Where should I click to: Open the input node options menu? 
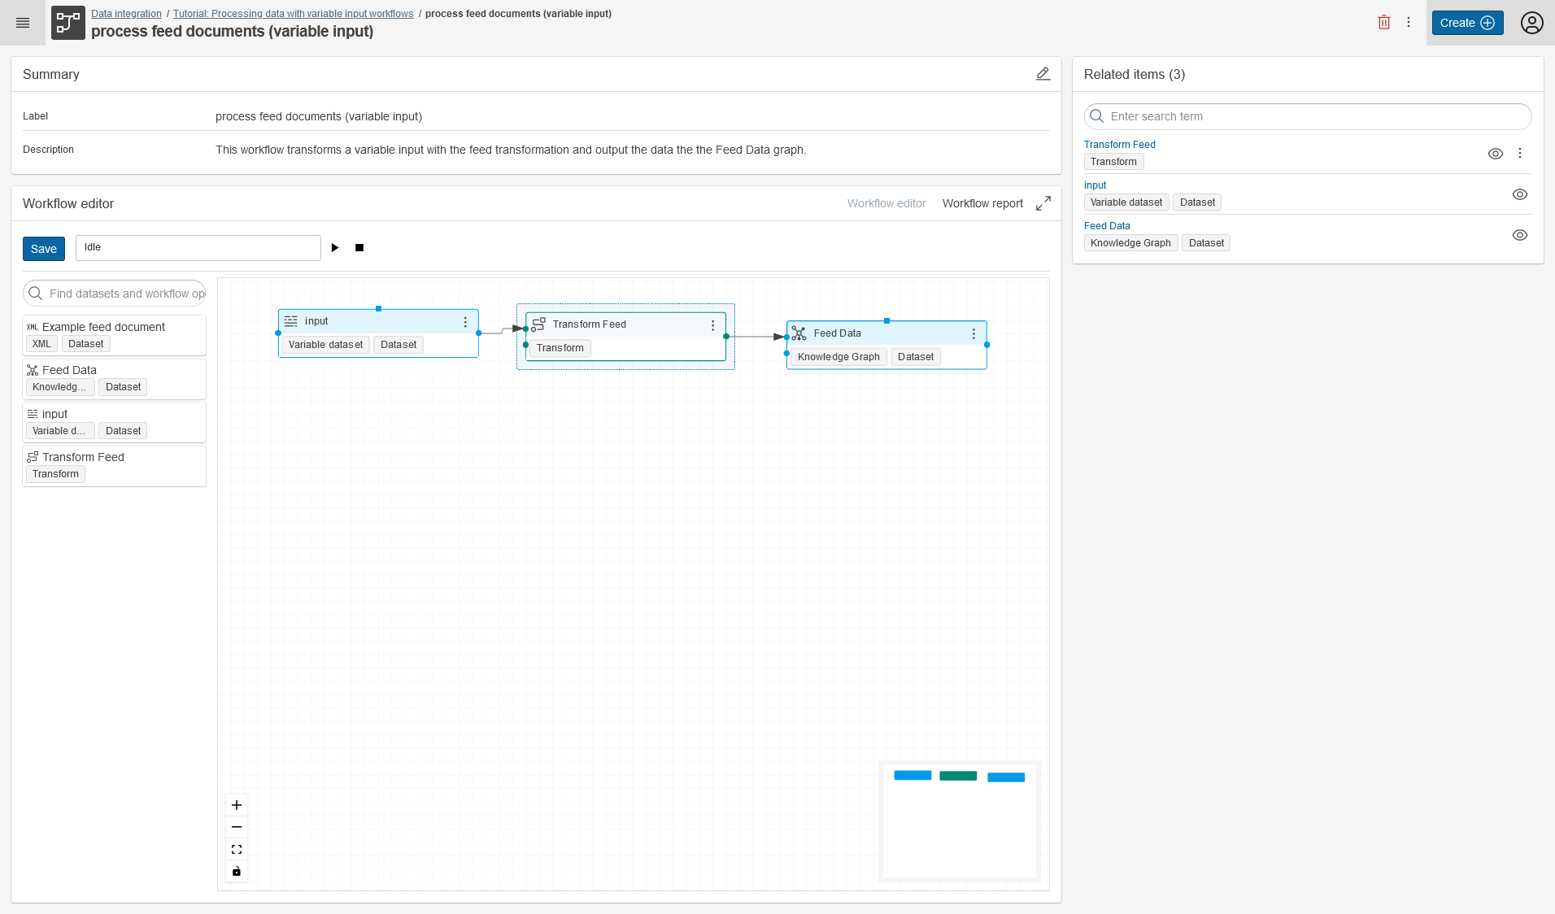coord(465,321)
